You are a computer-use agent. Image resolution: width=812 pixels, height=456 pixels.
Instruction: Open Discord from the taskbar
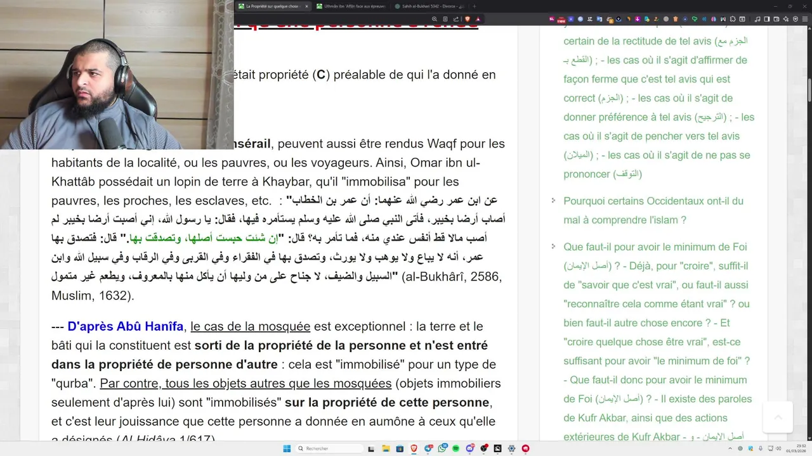coord(470,448)
